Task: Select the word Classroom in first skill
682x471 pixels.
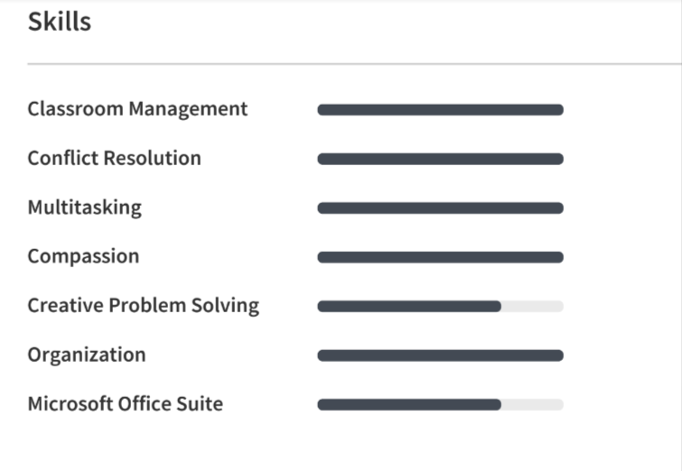Action: [x=76, y=108]
